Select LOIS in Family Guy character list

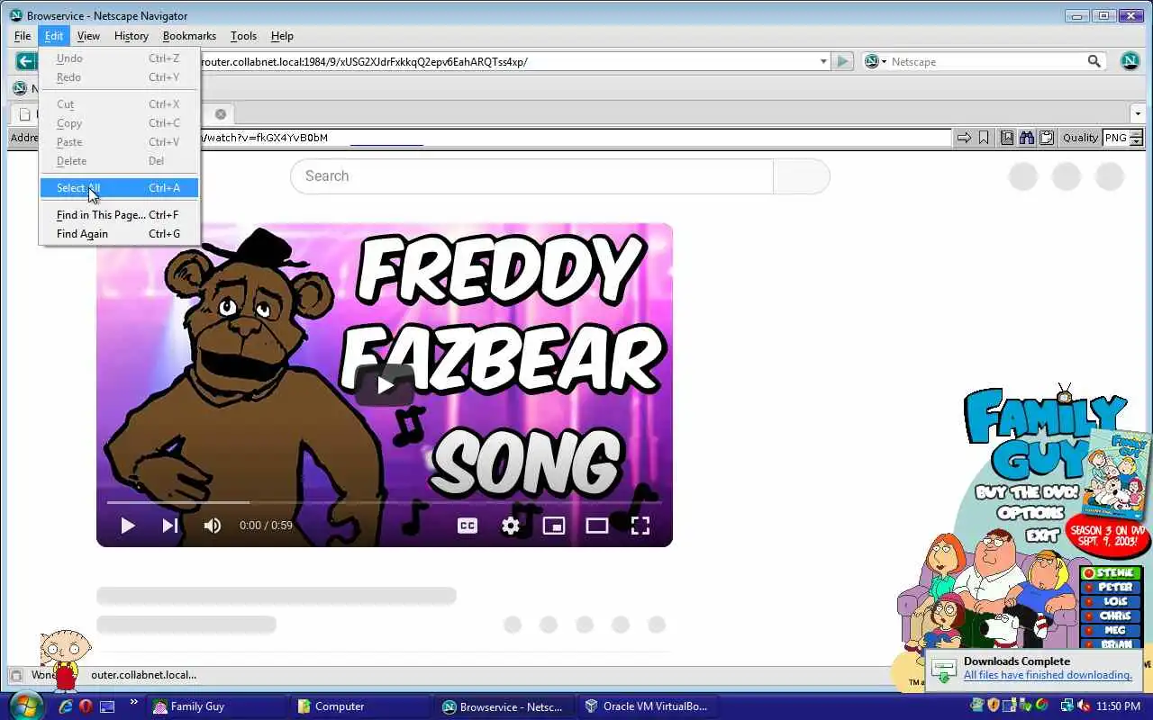1111,602
